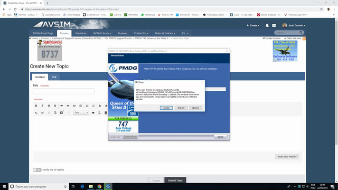Apply strikethrough formatting in editor
This screenshot has height=190, width=338.
tap(55, 106)
